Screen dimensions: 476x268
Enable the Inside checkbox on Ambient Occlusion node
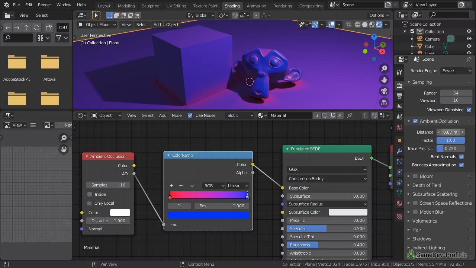point(90,194)
